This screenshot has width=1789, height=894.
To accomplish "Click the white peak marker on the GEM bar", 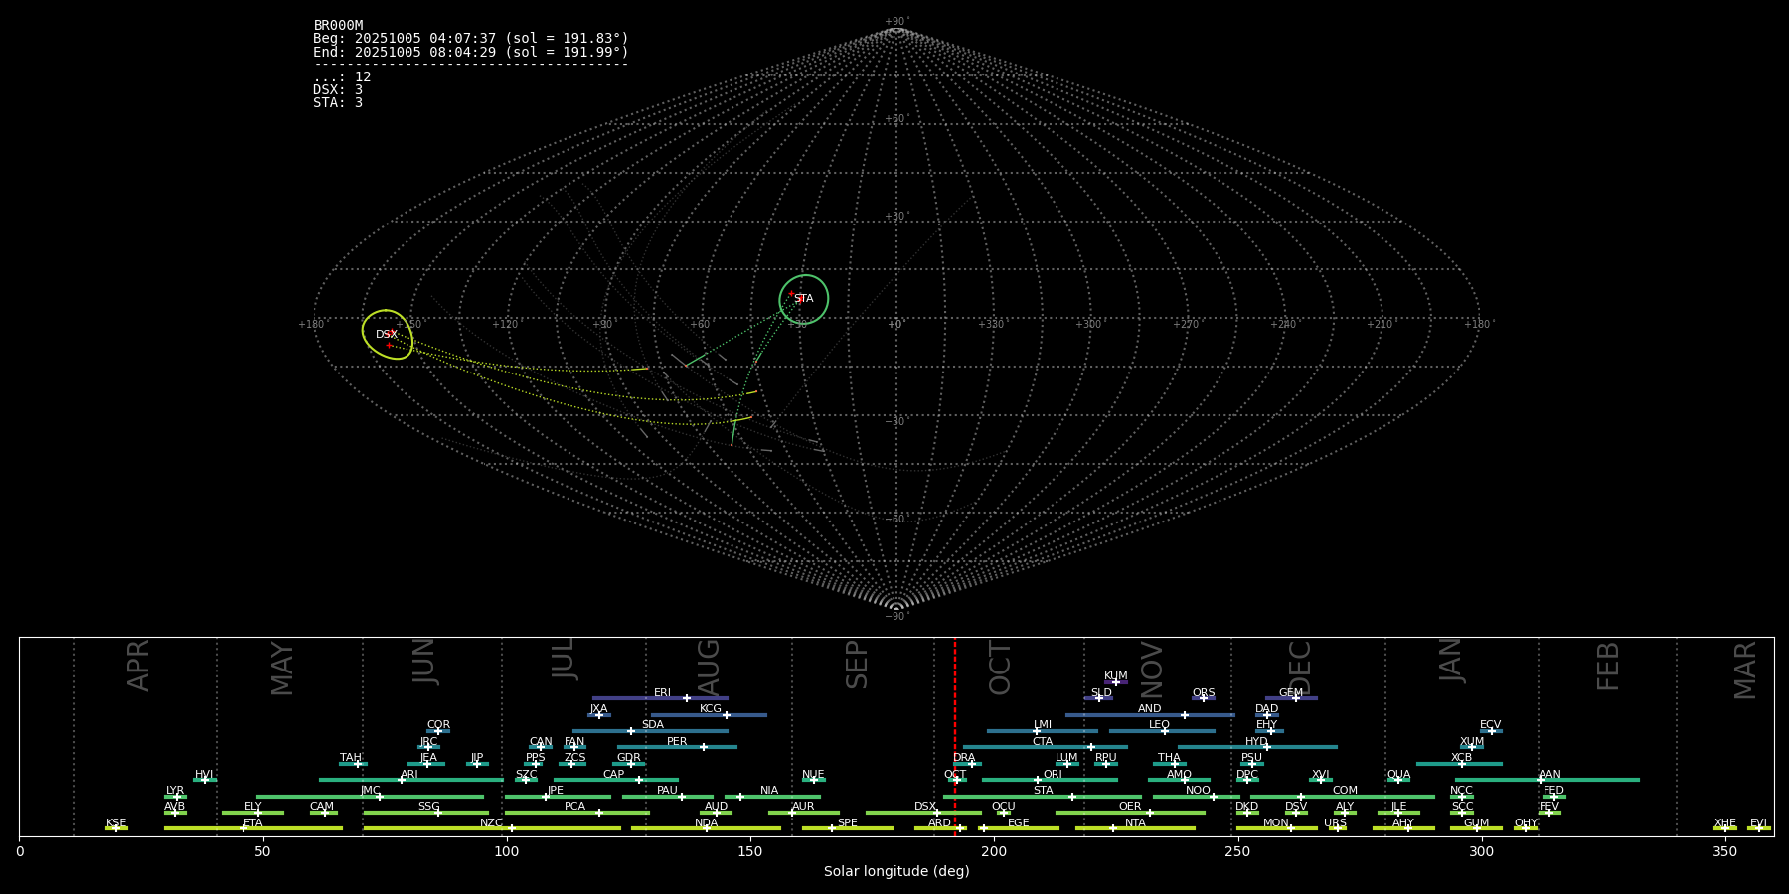I will (x=1296, y=698).
